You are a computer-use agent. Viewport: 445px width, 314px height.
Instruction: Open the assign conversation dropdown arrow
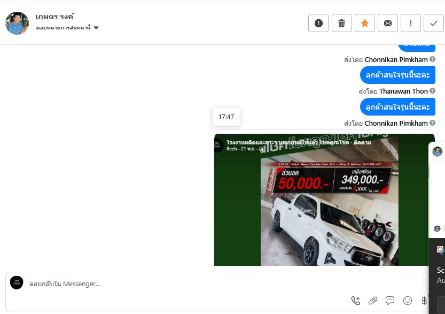(96, 28)
